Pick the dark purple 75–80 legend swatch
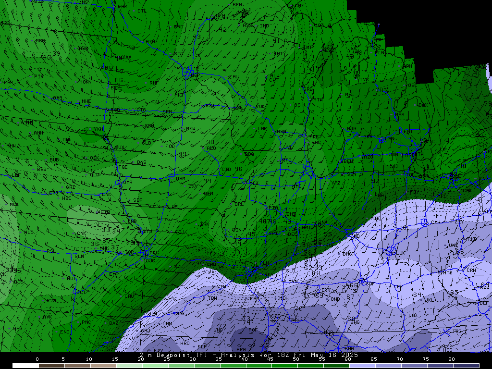 pyautogui.click(x=441, y=366)
